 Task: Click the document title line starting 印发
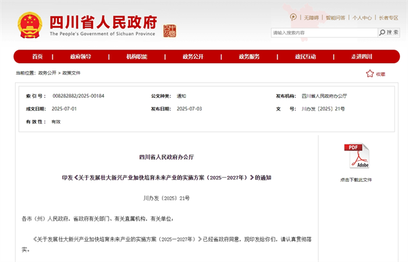(x=167, y=178)
